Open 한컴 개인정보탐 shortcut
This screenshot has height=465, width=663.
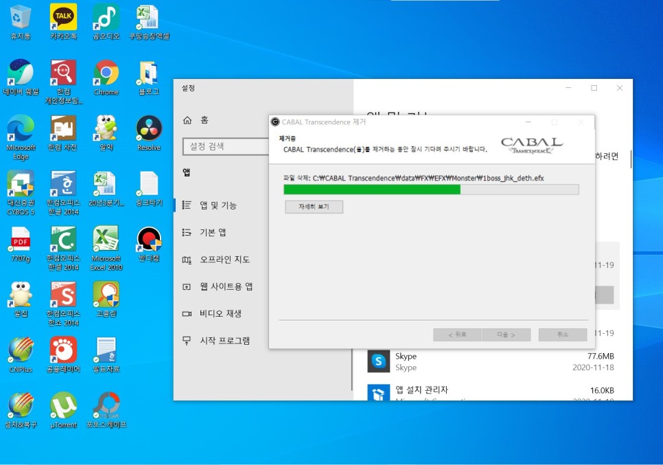point(63,82)
